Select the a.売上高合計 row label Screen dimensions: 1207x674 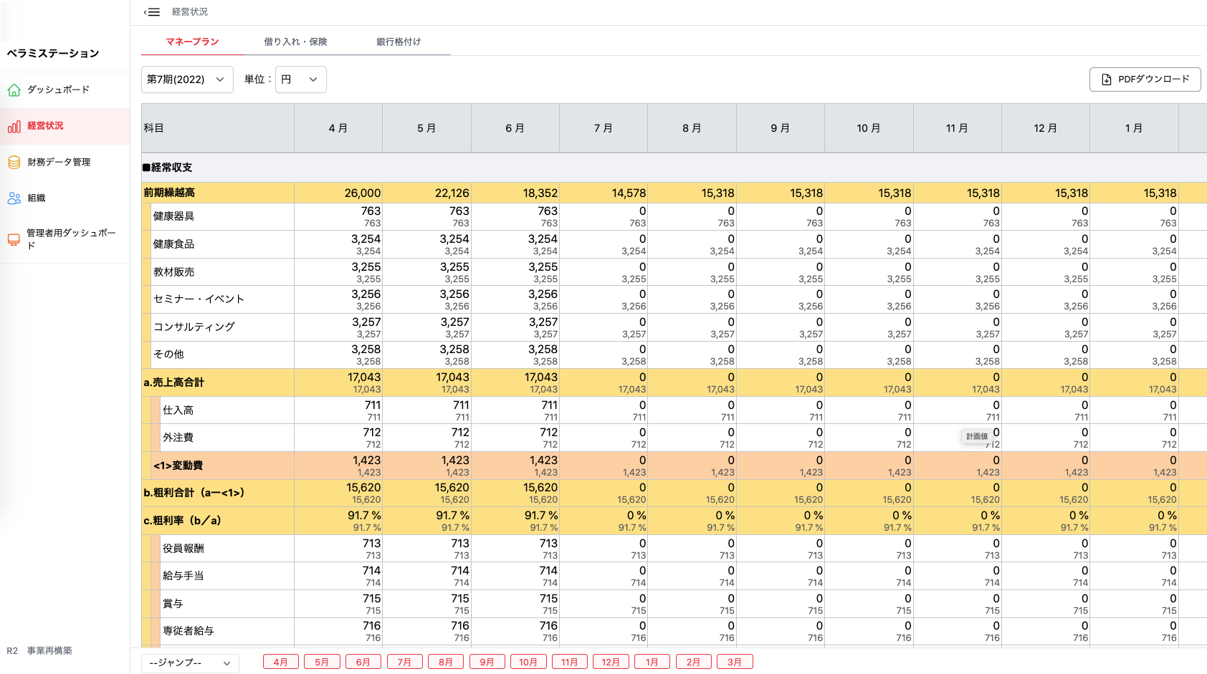174,382
